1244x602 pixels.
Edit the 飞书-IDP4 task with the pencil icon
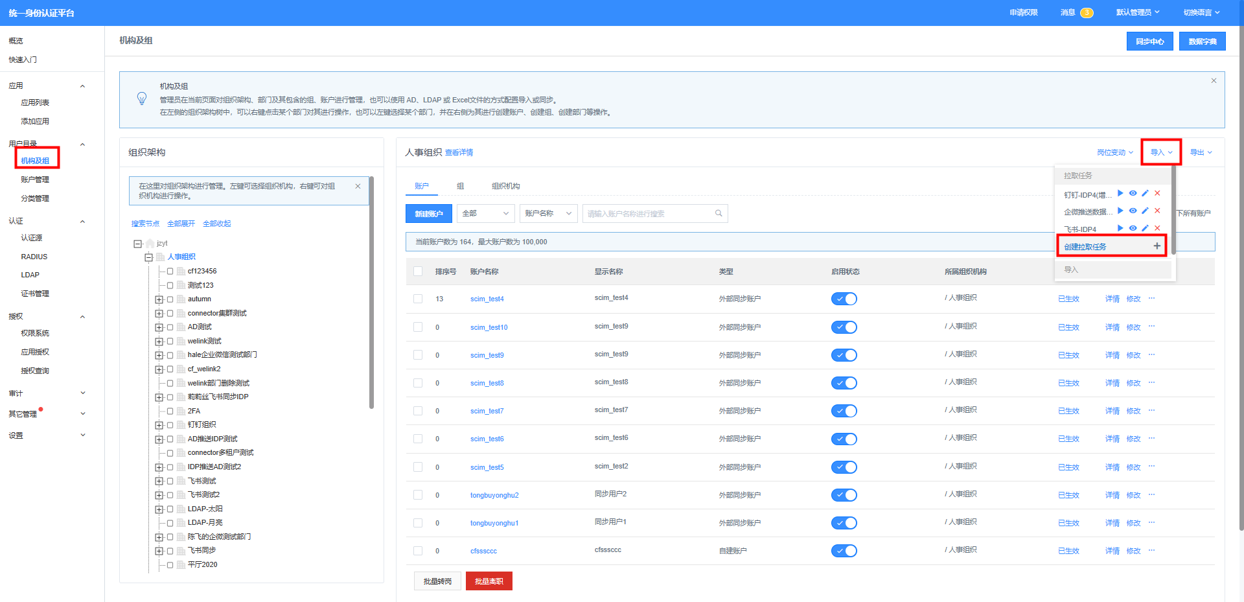(x=1145, y=228)
